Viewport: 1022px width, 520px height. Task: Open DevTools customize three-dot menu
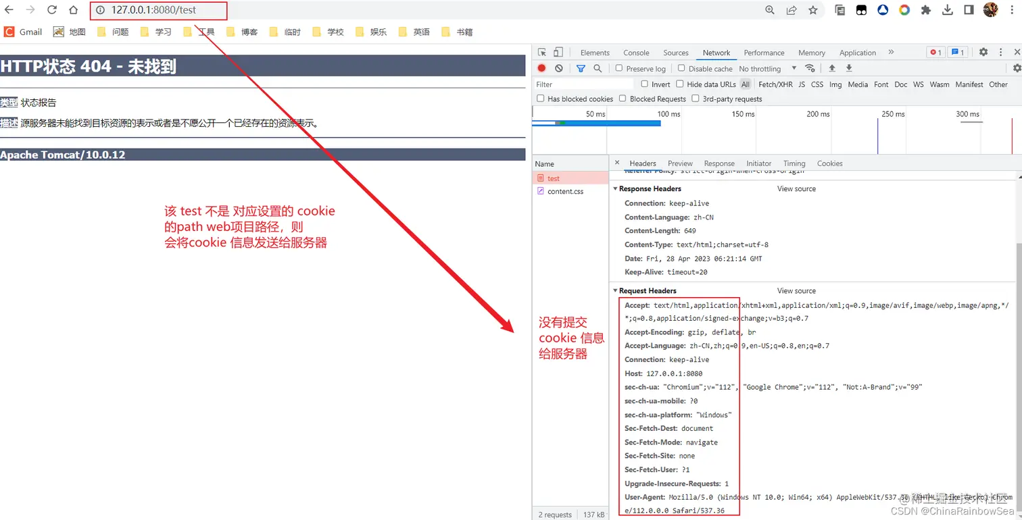[x=1001, y=52]
